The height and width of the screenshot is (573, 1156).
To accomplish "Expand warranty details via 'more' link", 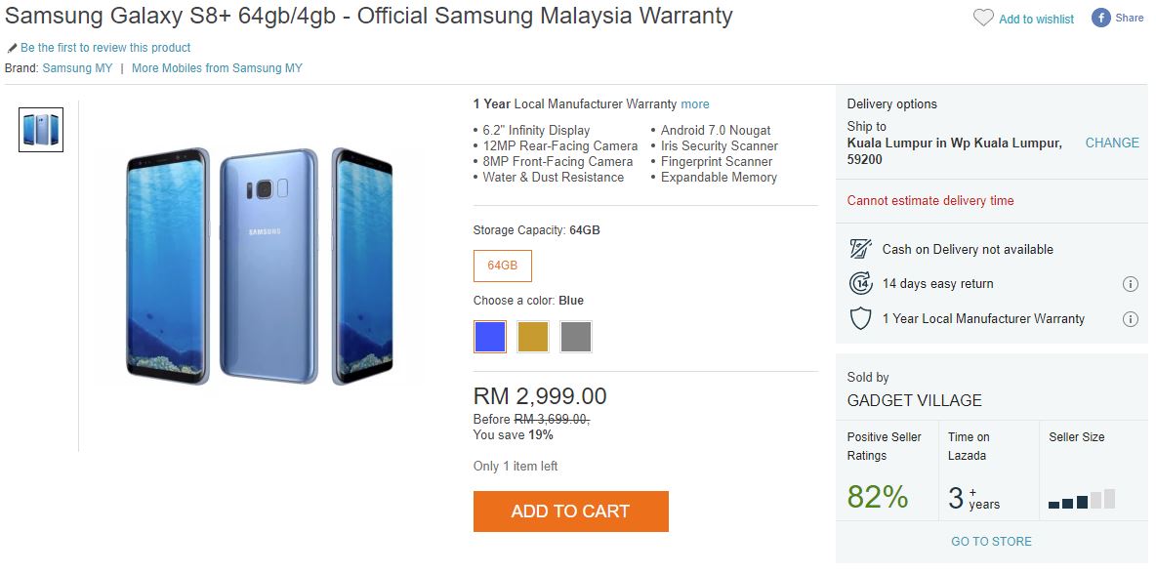I will click(x=695, y=104).
